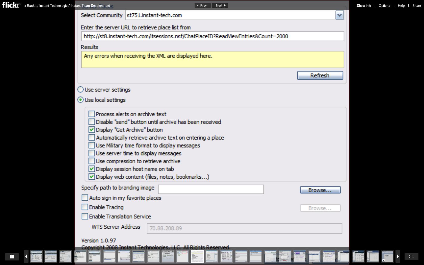Click the Copyright 2008 Instant Technologies text
Image resolution: width=424 pixels, height=265 pixels.
156,247
